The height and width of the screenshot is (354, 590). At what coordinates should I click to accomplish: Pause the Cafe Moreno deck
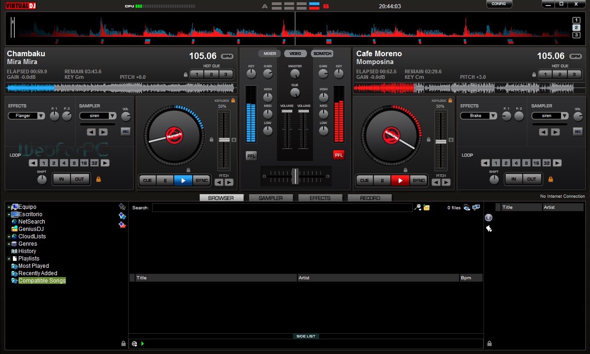pyautogui.click(x=382, y=180)
